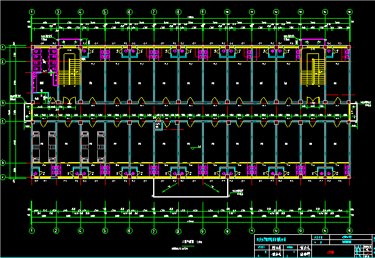The width and height of the screenshot is (375, 258).
Task: Select the elevation triangle marker in the central room
Action: [x=192, y=149]
